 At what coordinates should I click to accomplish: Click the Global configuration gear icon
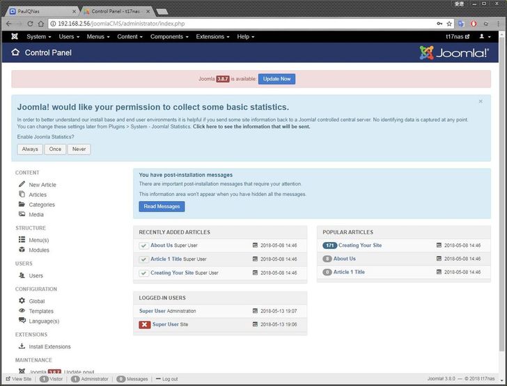click(22, 300)
